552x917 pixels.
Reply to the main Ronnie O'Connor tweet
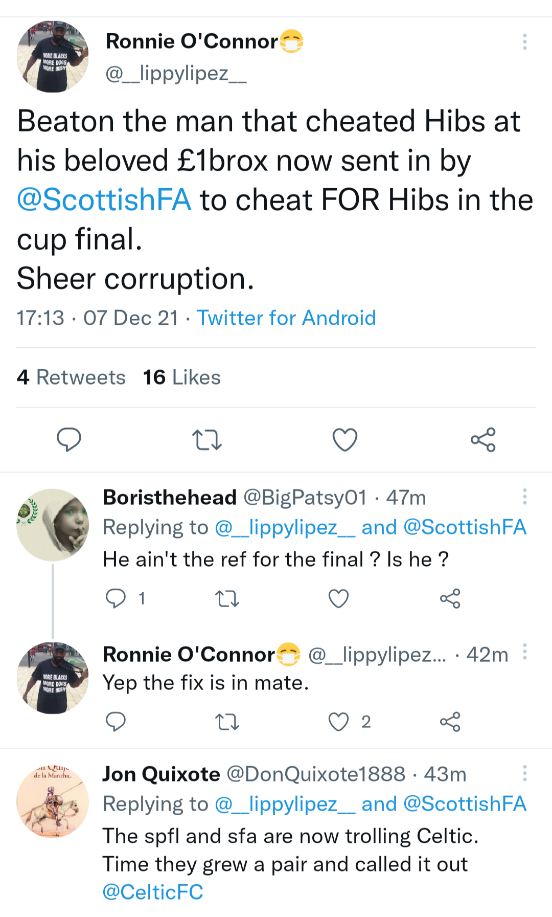69,439
